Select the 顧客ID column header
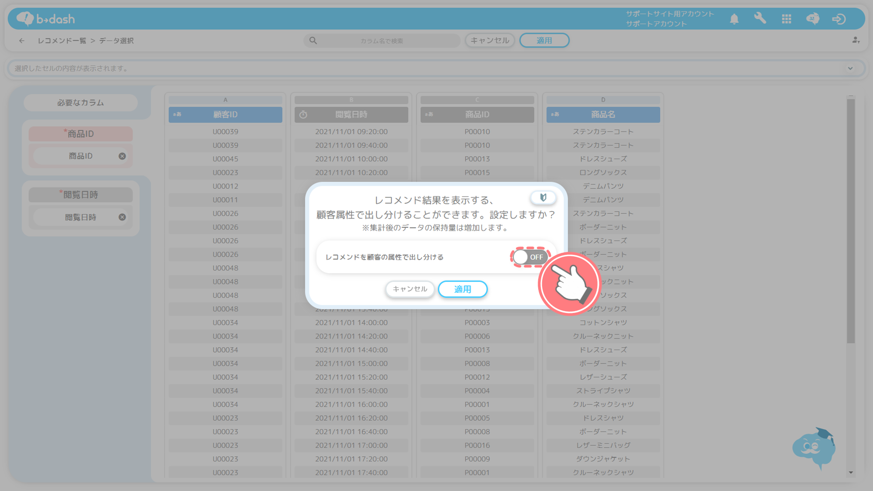The image size is (873, 491). tap(225, 114)
